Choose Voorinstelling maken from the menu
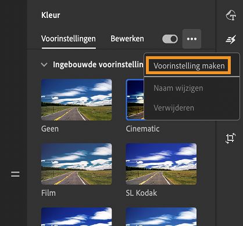Image resolution: width=243 pixels, height=226 pixels. 189,65
